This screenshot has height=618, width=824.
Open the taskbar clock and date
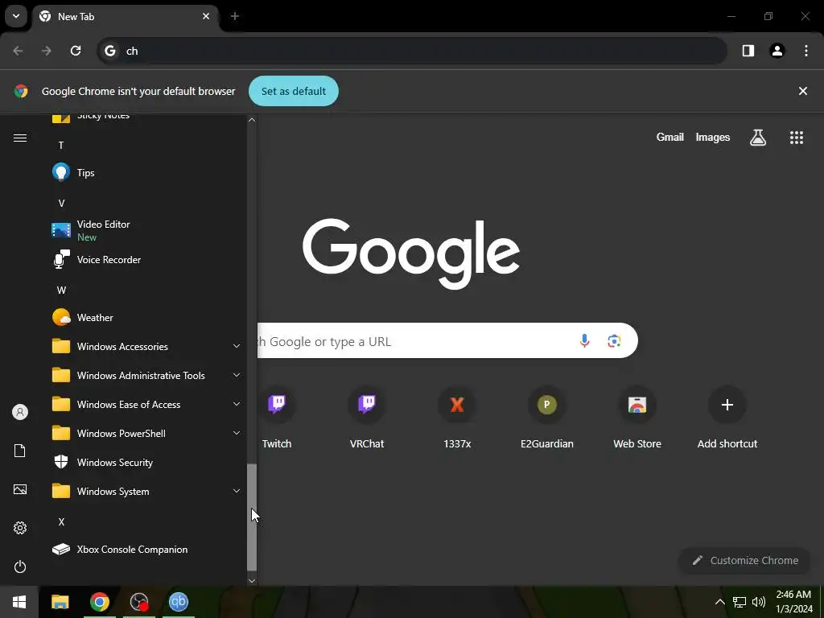(x=793, y=602)
